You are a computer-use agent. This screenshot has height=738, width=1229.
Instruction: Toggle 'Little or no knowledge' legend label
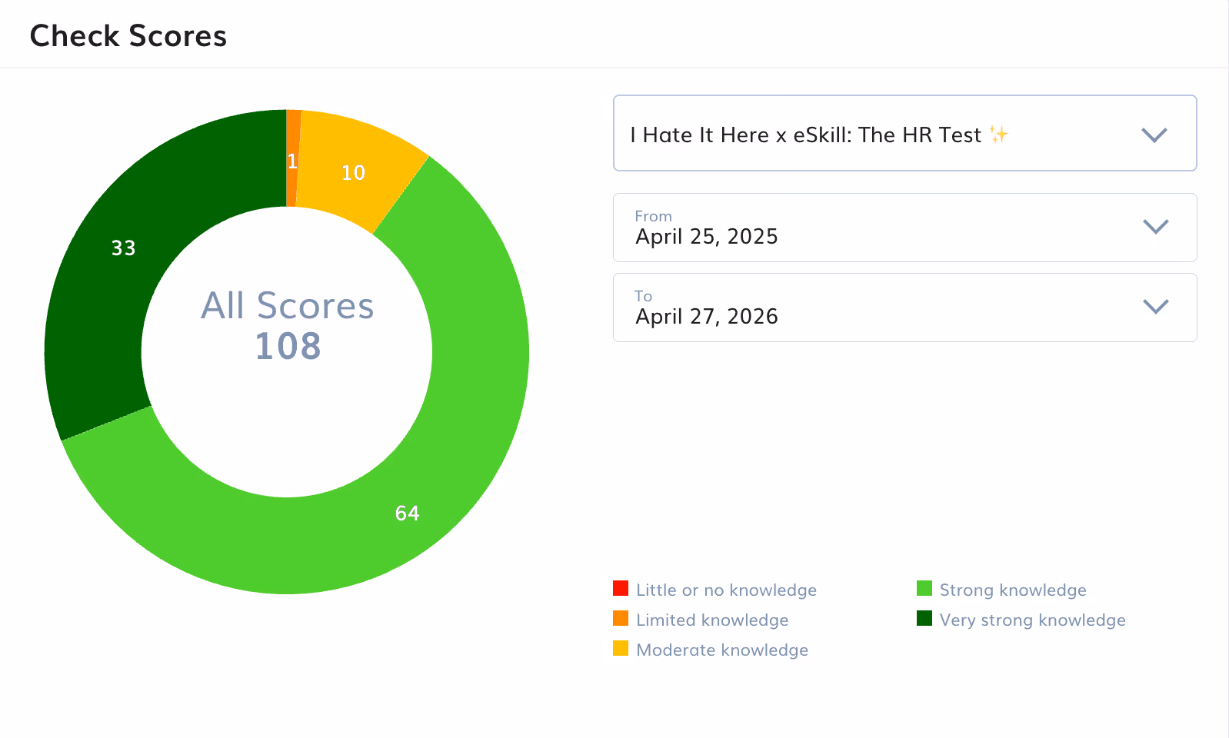click(x=726, y=590)
